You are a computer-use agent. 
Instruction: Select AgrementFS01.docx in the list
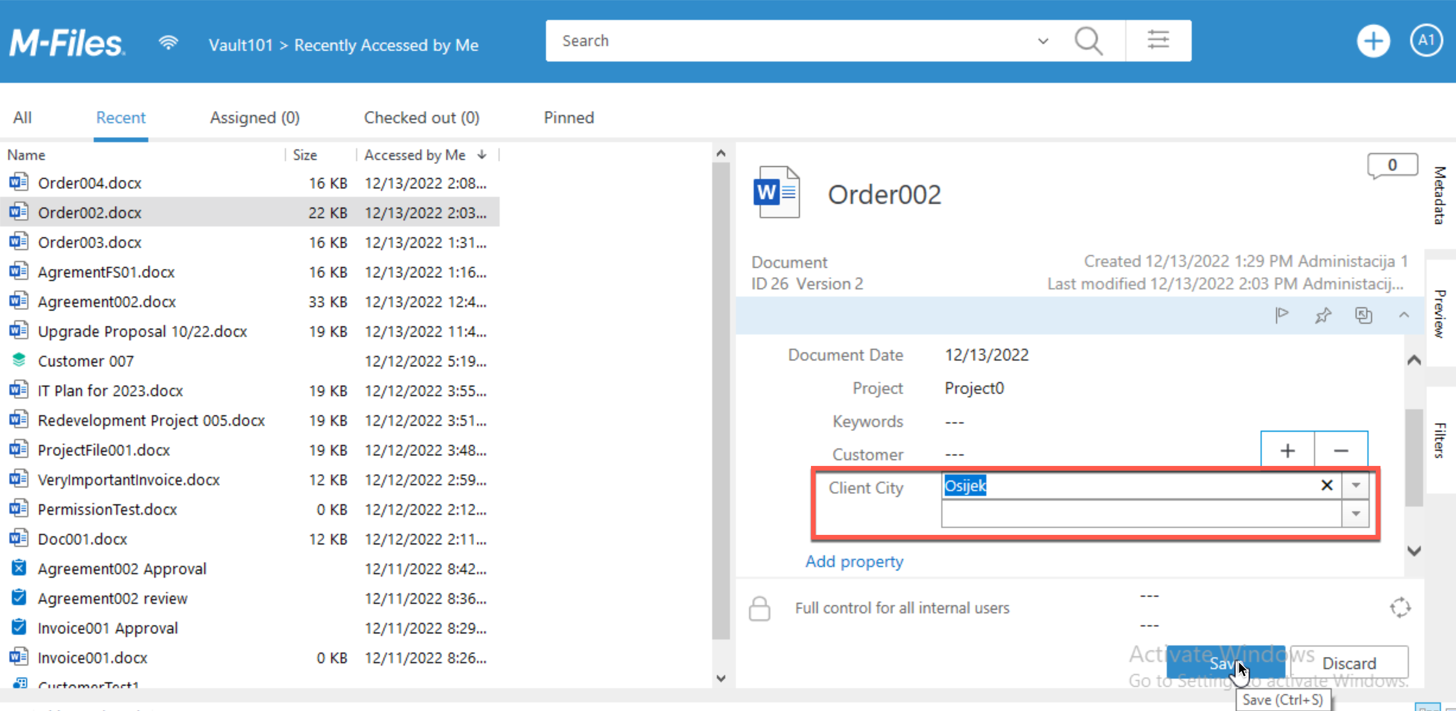point(249,272)
